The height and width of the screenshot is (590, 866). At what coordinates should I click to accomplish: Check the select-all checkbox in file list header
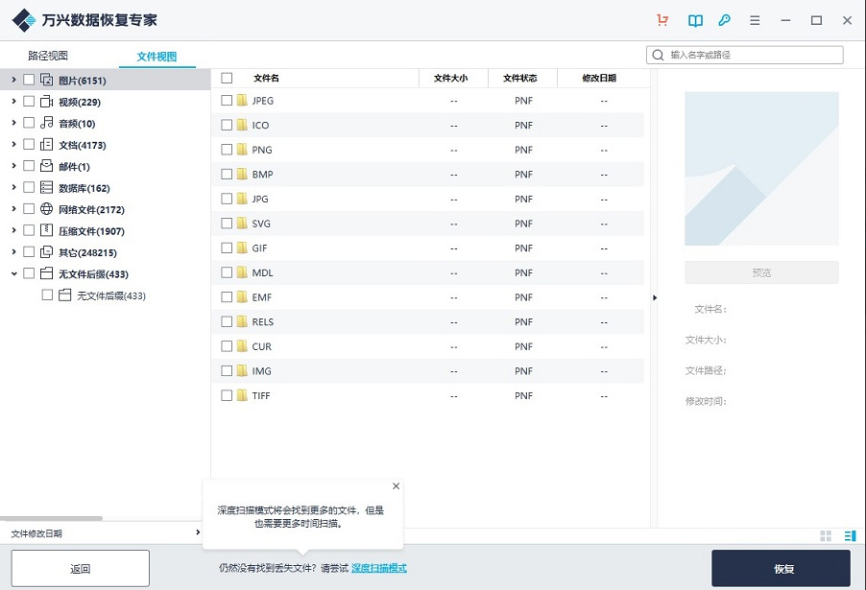point(228,78)
